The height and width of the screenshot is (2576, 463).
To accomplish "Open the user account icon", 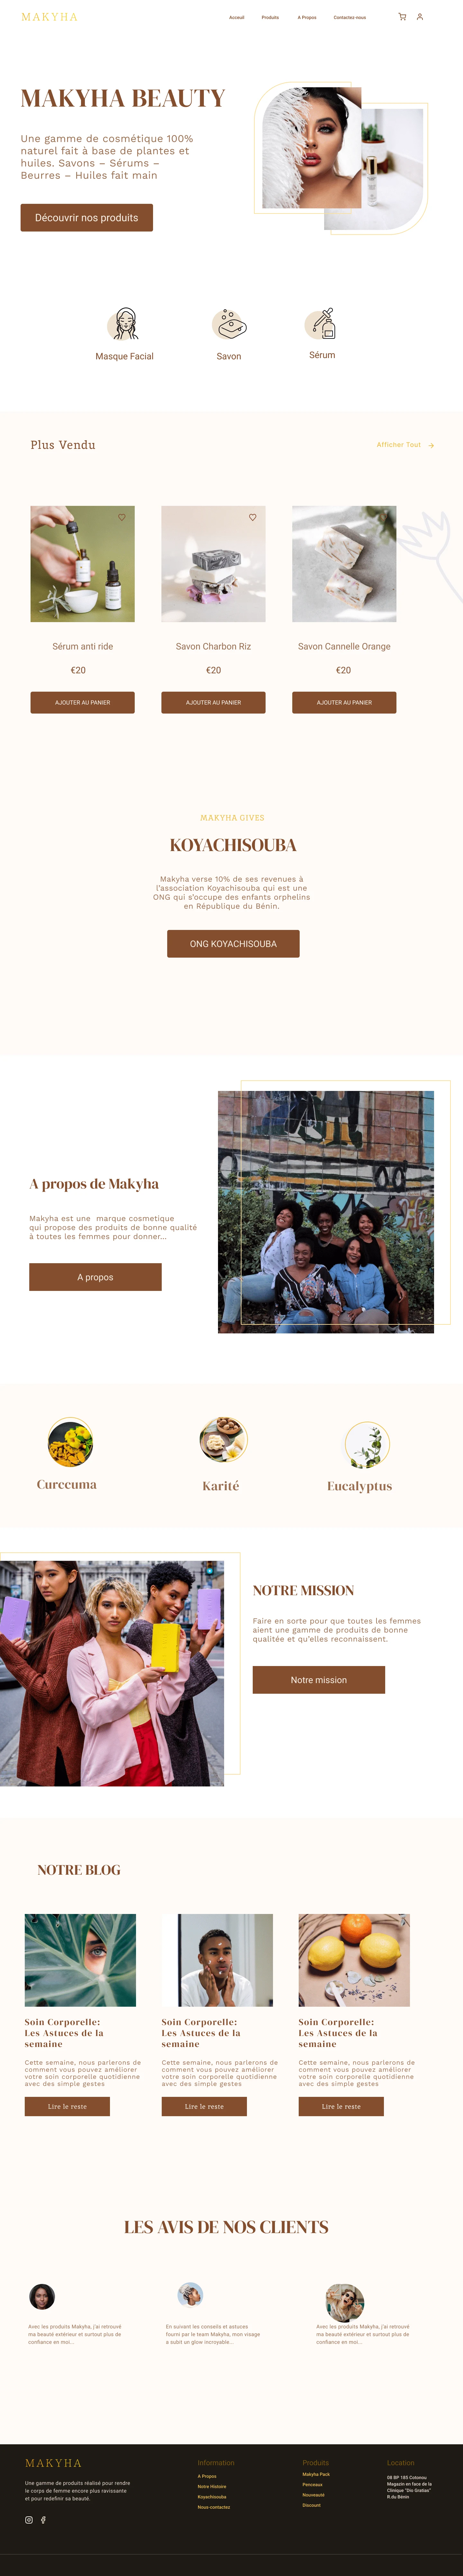I will (x=420, y=17).
